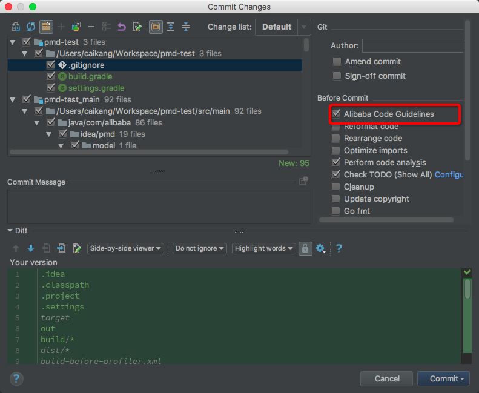Toggle the scroll synchronization lock icon
The height and width of the screenshot is (393, 479).
[305, 248]
